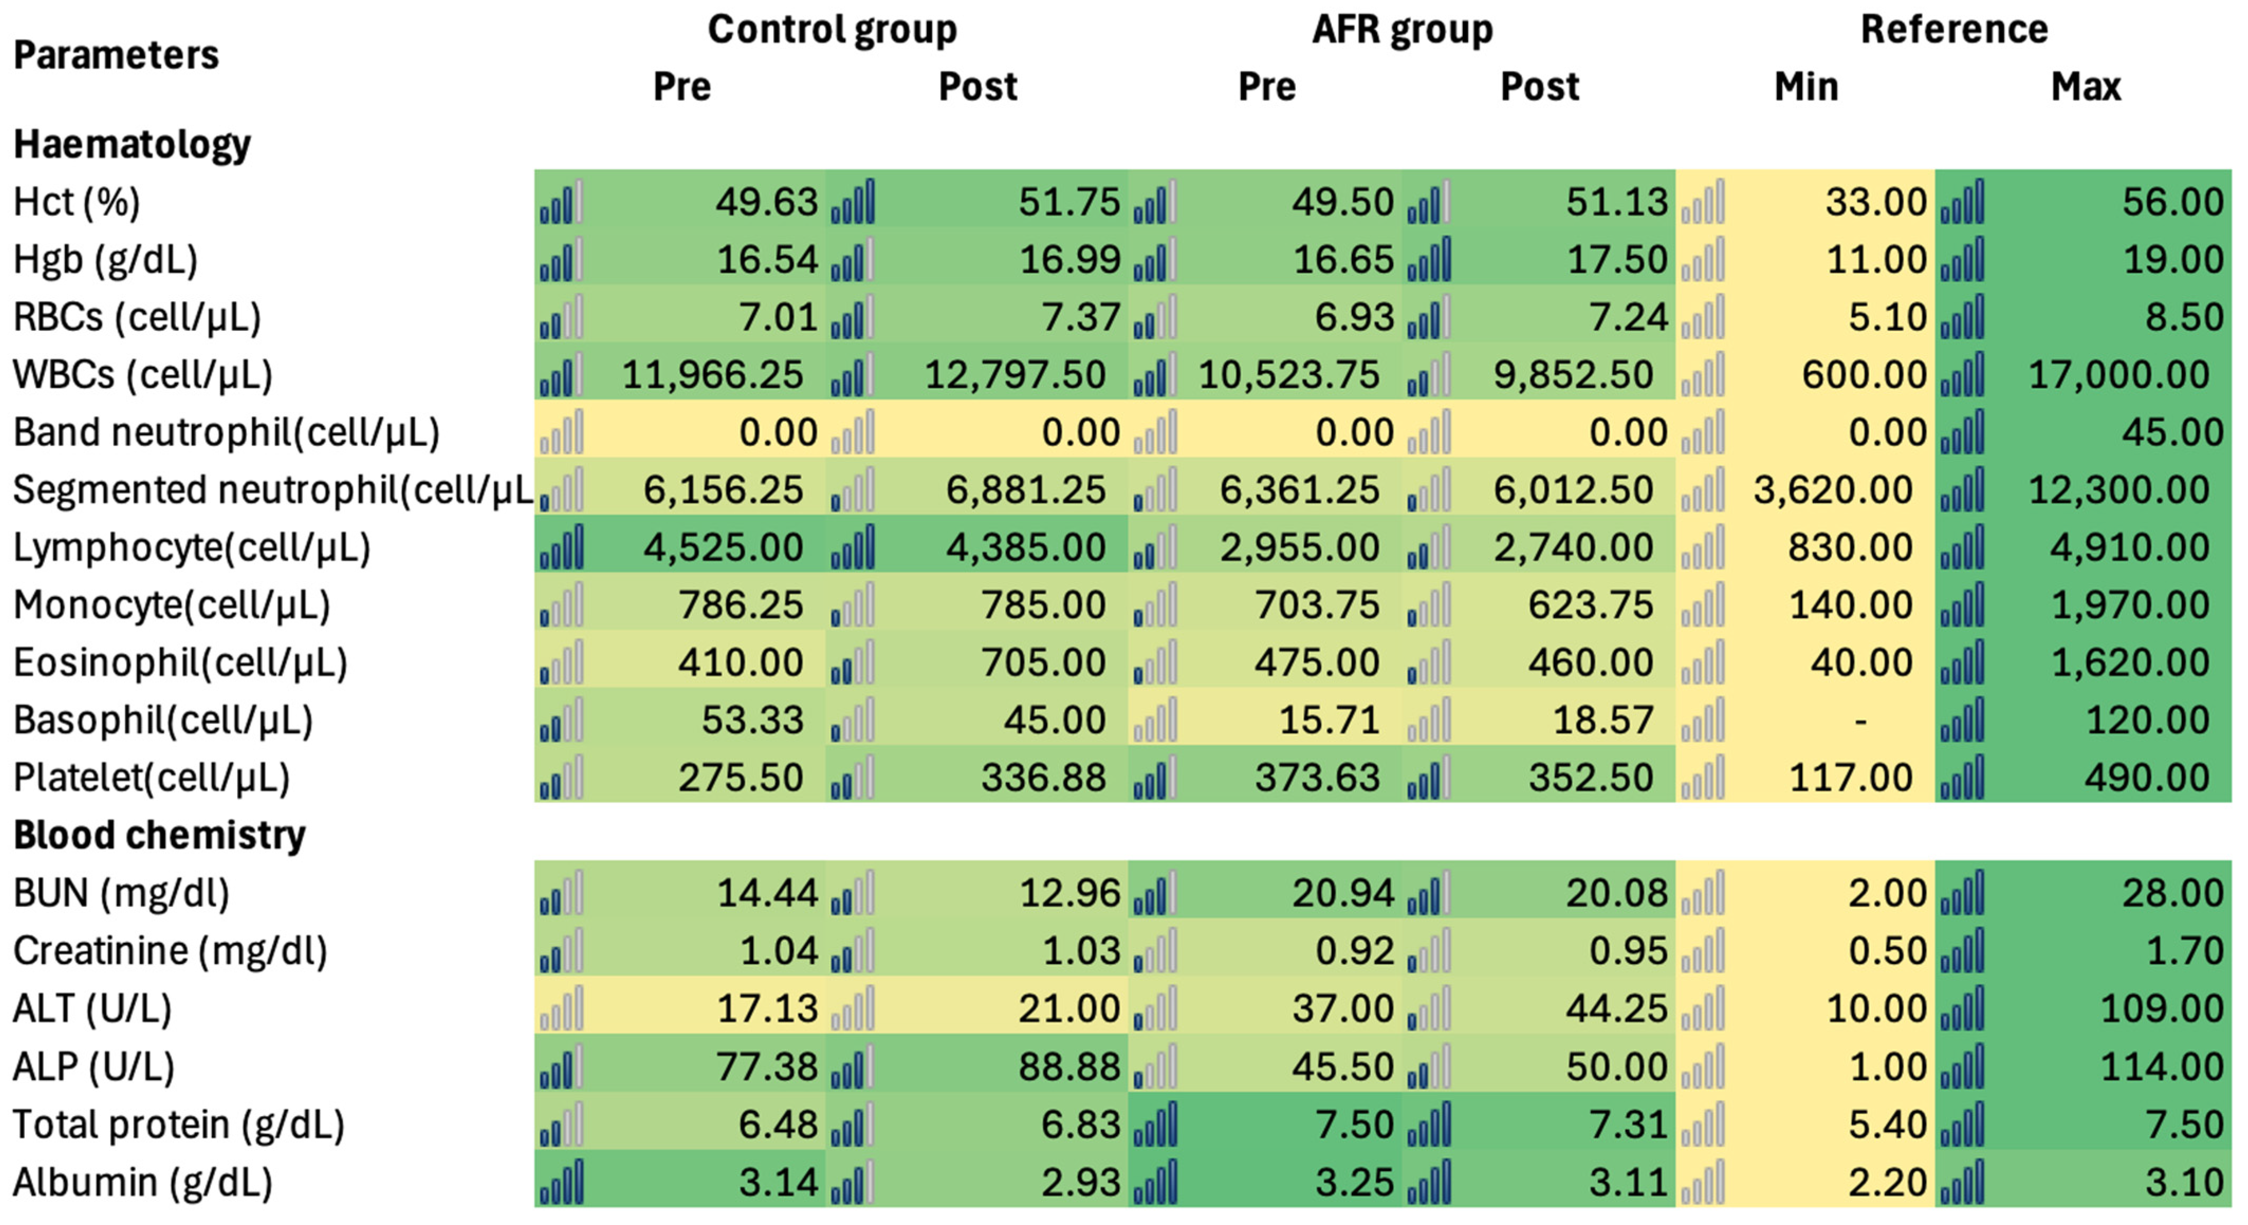
Task: Click the signal-bar icon next to 17.50
Action: [1429, 260]
